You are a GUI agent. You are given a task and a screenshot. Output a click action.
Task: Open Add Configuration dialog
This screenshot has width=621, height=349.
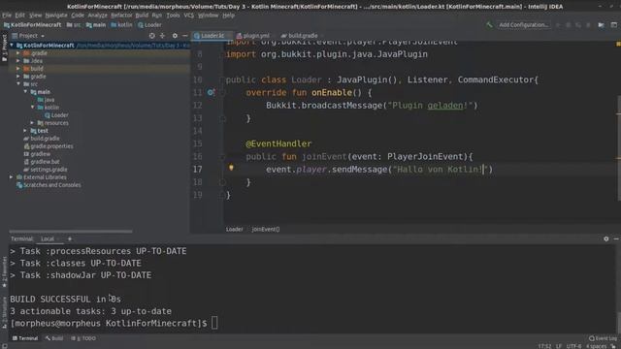(x=524, y=25)
